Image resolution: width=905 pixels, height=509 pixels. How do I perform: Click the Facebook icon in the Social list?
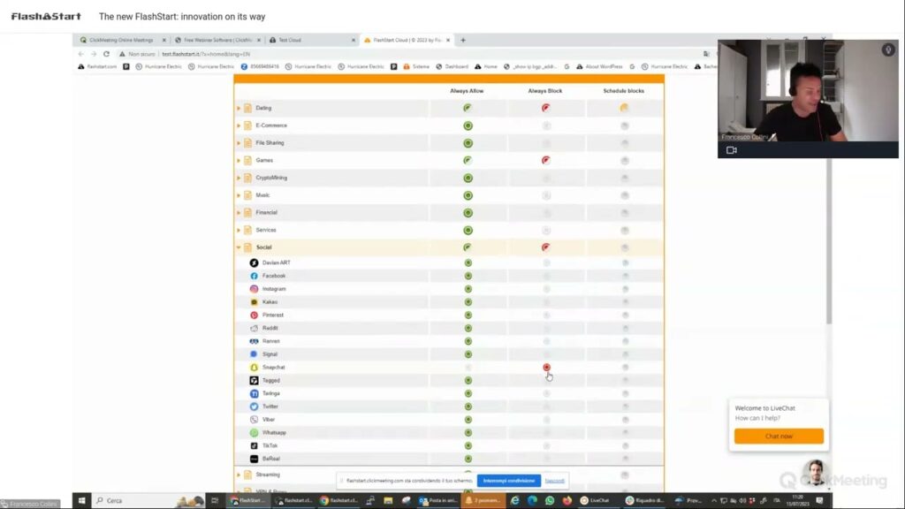click(x=254, y=276)
